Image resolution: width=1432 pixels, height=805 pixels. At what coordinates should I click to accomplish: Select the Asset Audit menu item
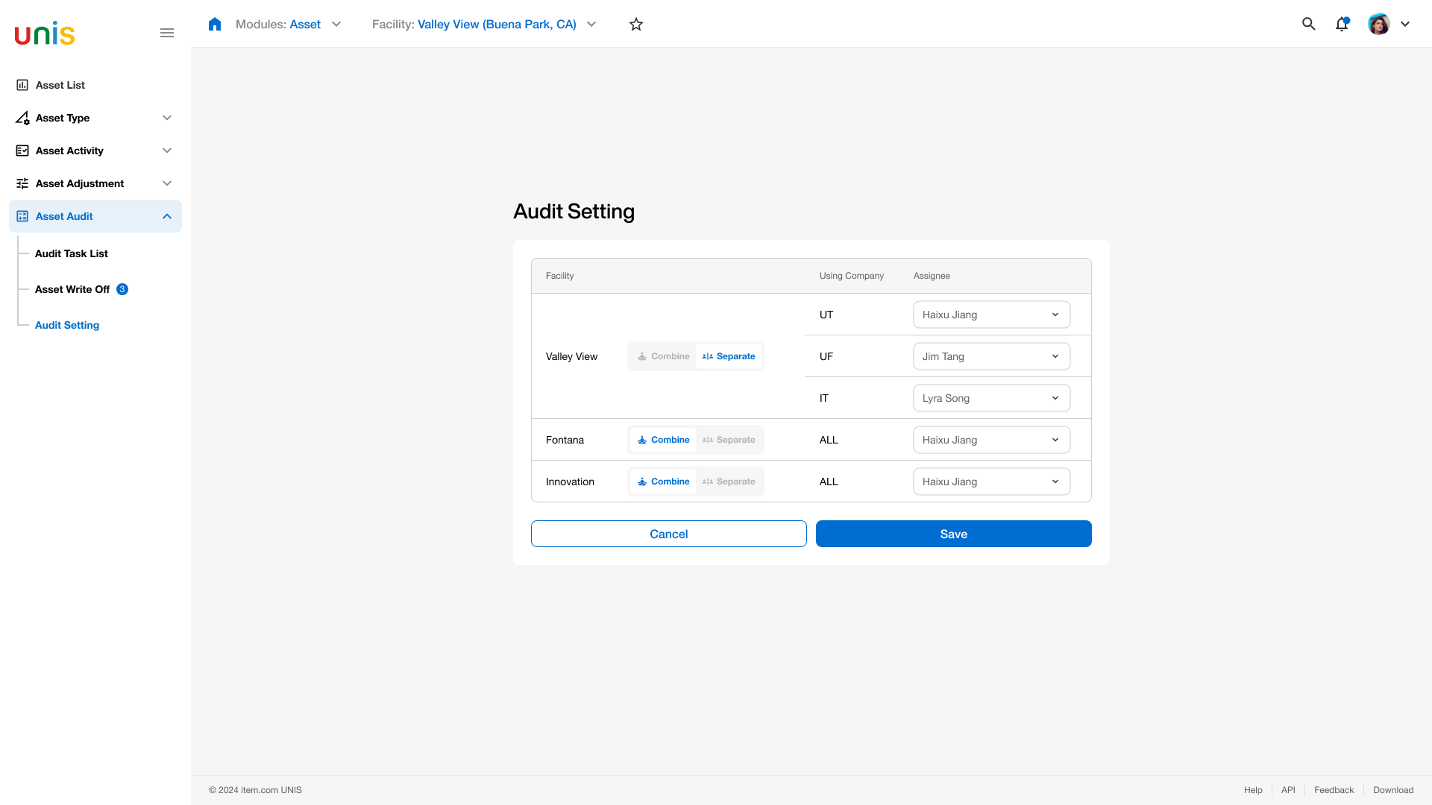pyautogui.click(x=95, y=216)
